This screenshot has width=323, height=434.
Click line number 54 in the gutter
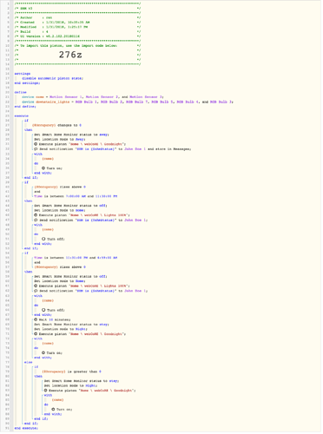pyautogui.click(x=8, y=253)
